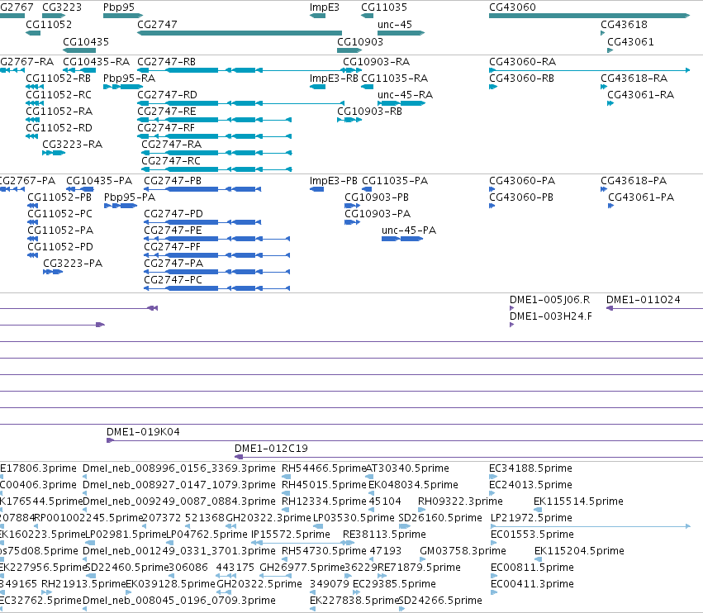
Task: Open protein CG10903-PA
Action: pos(378,214)
